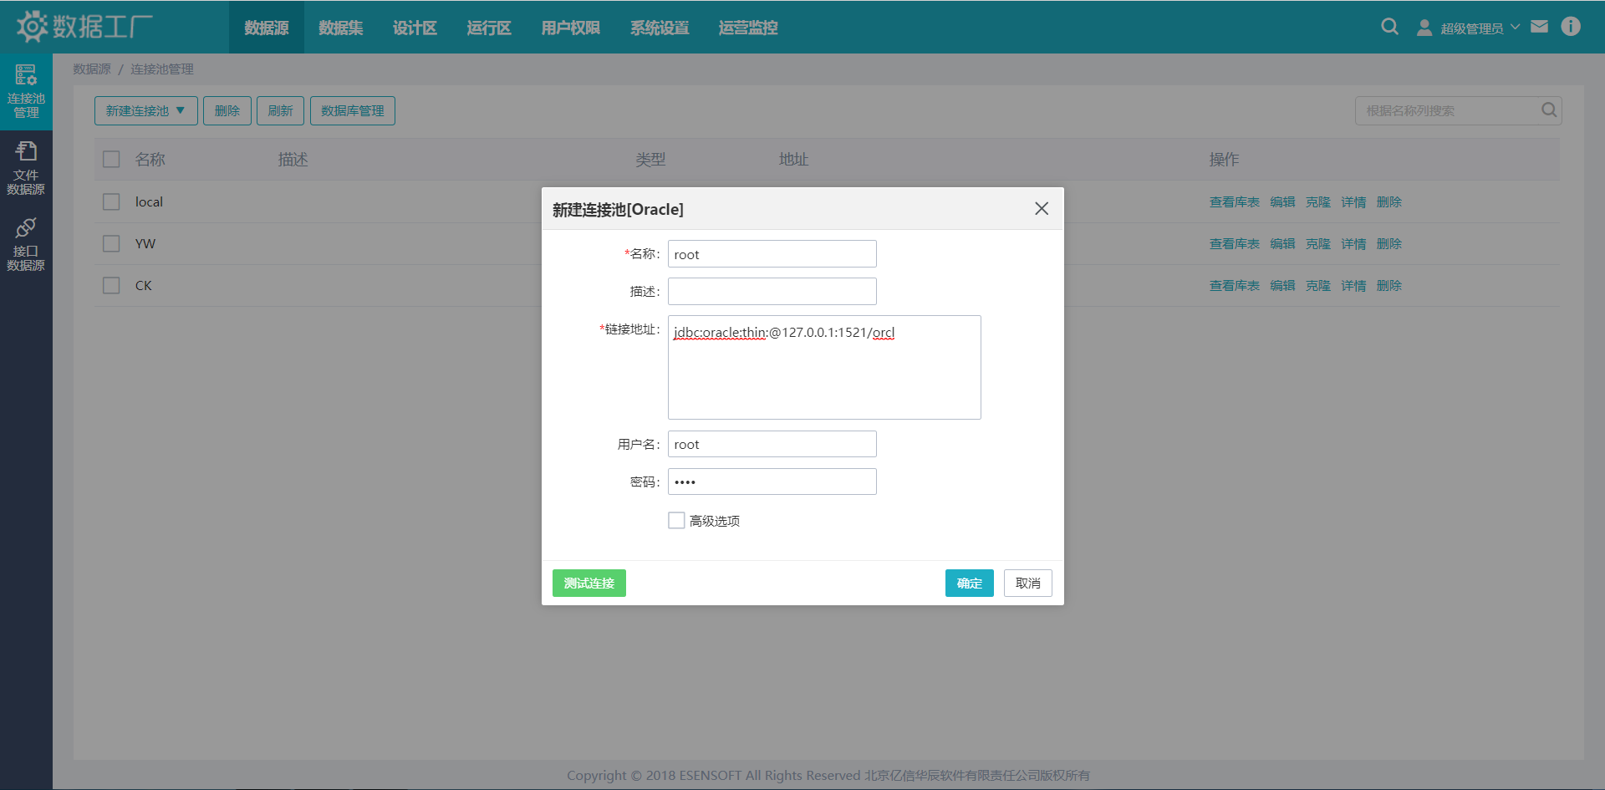Viewport: 1605px width, 790px height.
Task: Click 查看库表 link in local row
Action: tap(1235, 201)
